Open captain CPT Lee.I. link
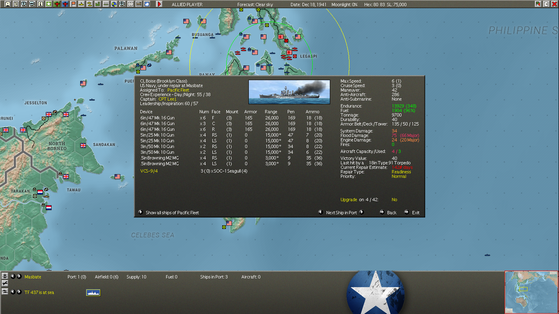 (168, 99)
